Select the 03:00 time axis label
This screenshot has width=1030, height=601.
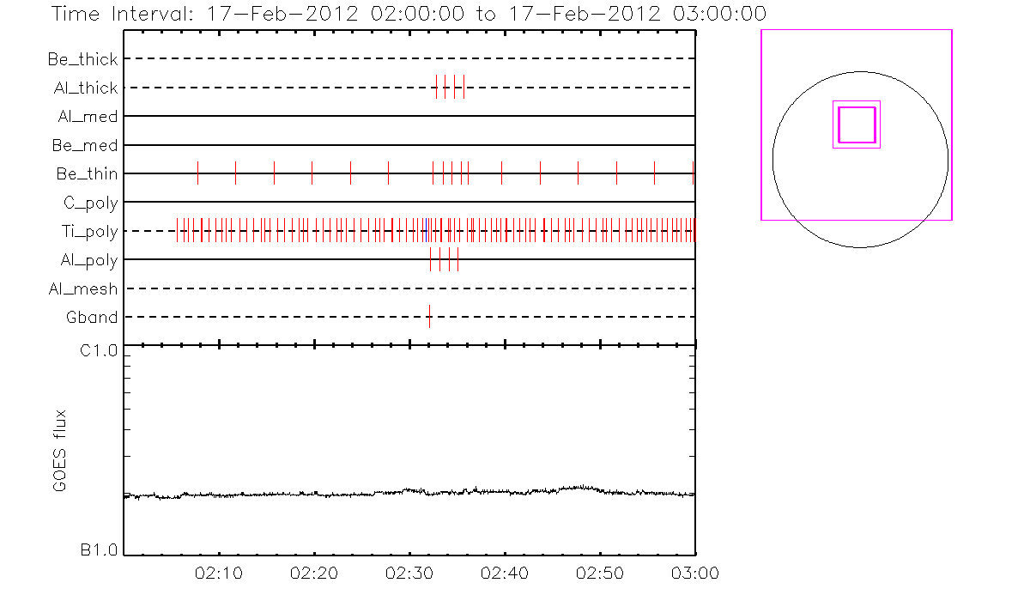click(694, 572)
